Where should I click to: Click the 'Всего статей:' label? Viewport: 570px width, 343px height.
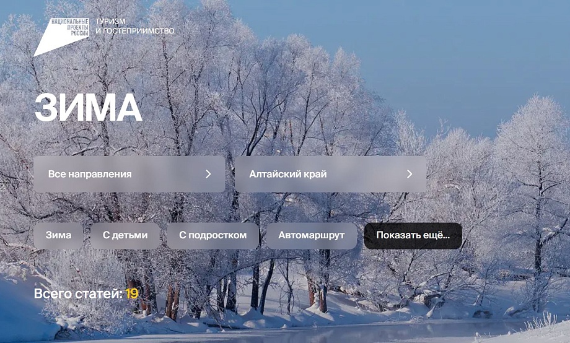pyautogui.click(x=78, y=293)
